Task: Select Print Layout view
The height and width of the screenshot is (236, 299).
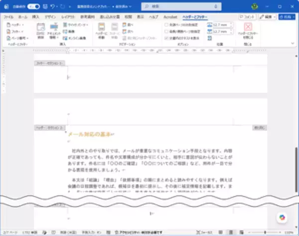Action: click(x=231, y=233)
